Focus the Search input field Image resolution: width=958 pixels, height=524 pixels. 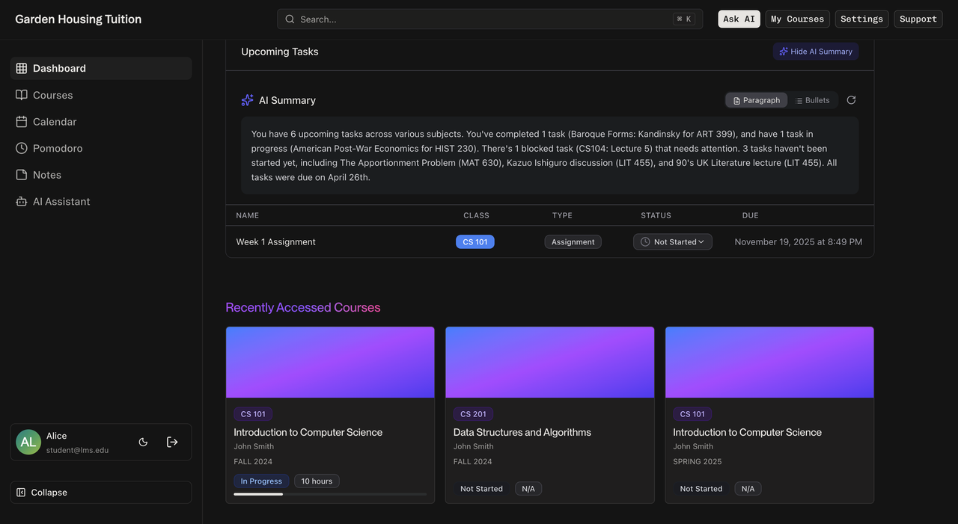coord(489,19)
